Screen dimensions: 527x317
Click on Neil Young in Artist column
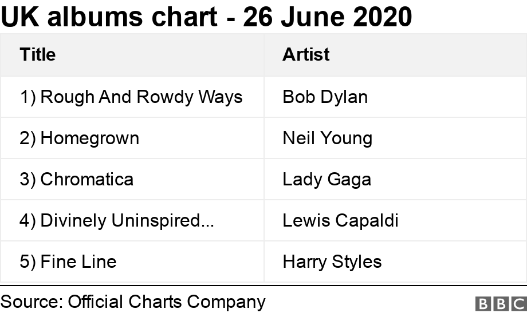[327, 138]
